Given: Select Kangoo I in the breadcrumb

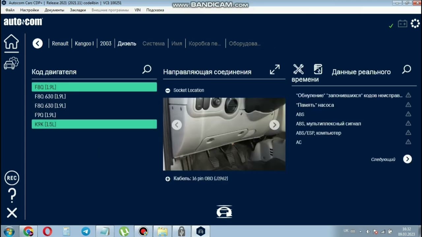Looking at the screenshot, I should tap(84, 43).
